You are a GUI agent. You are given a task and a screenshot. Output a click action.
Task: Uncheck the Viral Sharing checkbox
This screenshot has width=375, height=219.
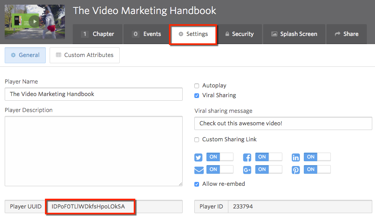pos(197,96)
